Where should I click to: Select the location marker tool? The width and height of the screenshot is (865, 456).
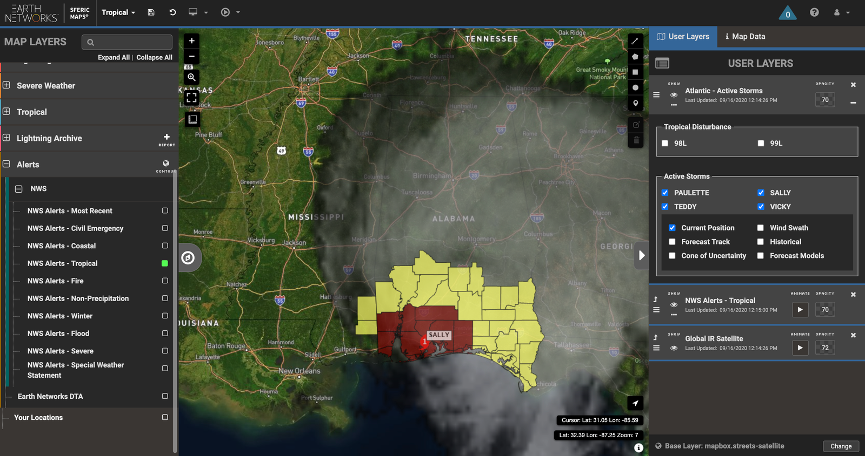(x=635, y=103)
